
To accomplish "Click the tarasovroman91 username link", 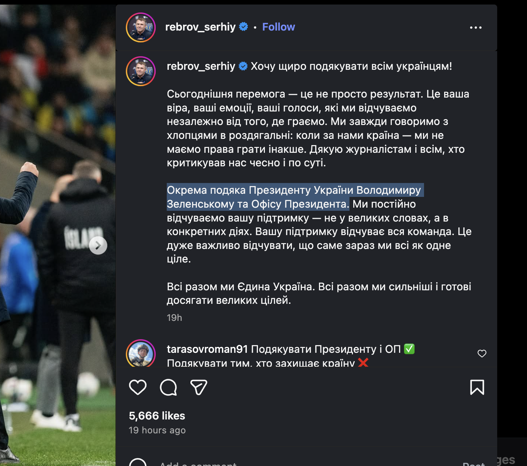I will (207, 349).
